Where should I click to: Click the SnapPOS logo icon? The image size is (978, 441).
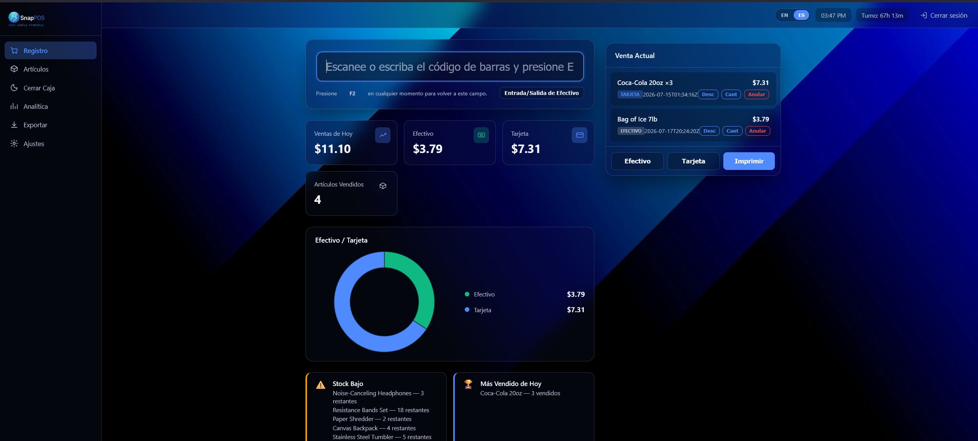14,17
